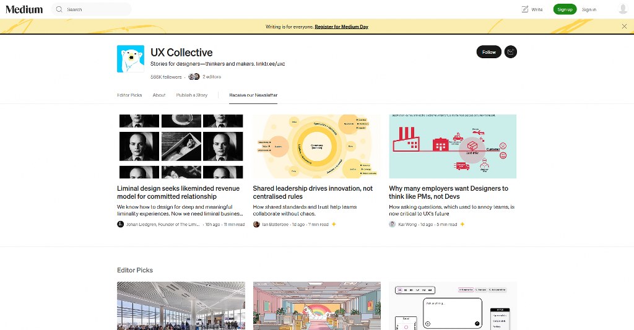634x330 pixels.
Task: Open Kai Wong author name
Action: click(x=407, y=225)
